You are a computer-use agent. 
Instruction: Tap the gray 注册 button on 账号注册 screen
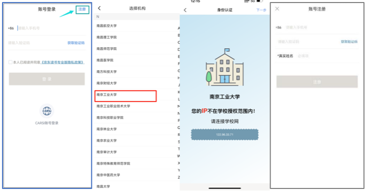click(317, 82)
